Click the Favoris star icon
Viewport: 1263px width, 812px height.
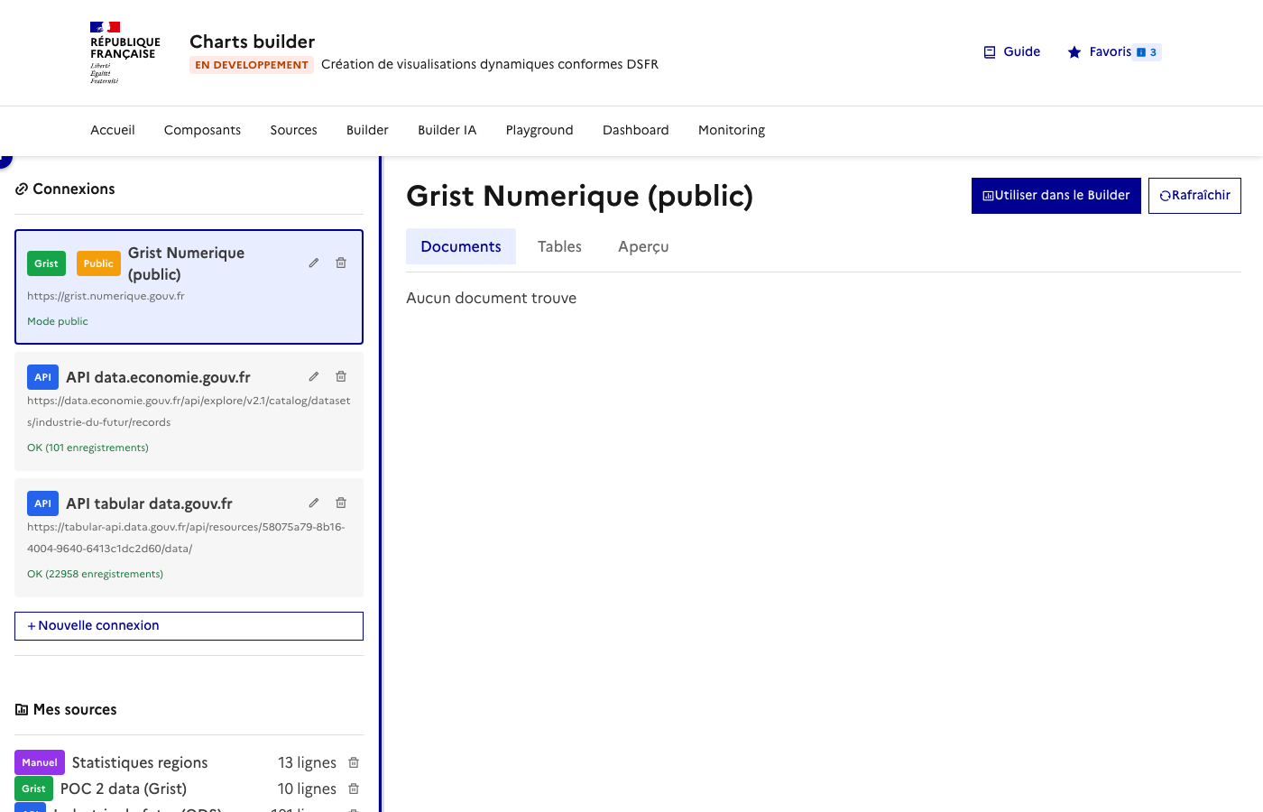[1073, 51]
